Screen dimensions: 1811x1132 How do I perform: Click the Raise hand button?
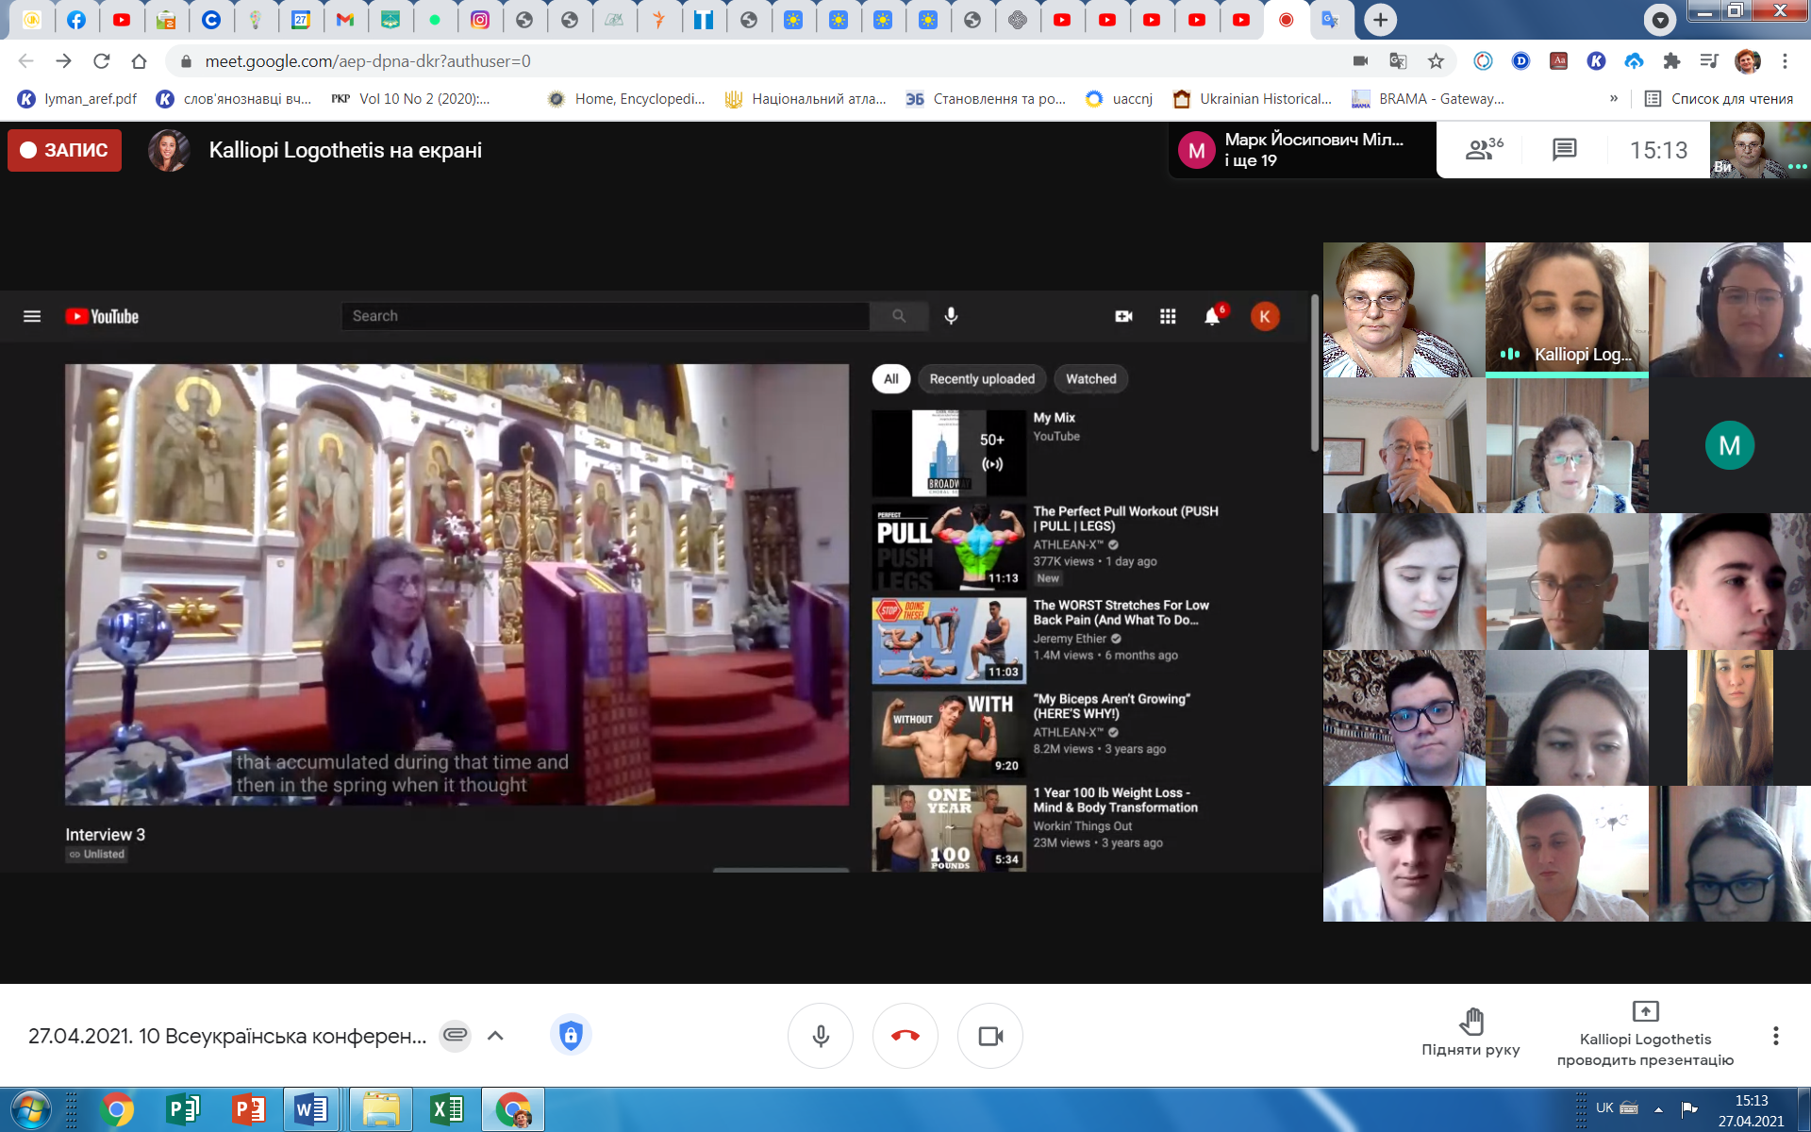click(1470, 1032)
